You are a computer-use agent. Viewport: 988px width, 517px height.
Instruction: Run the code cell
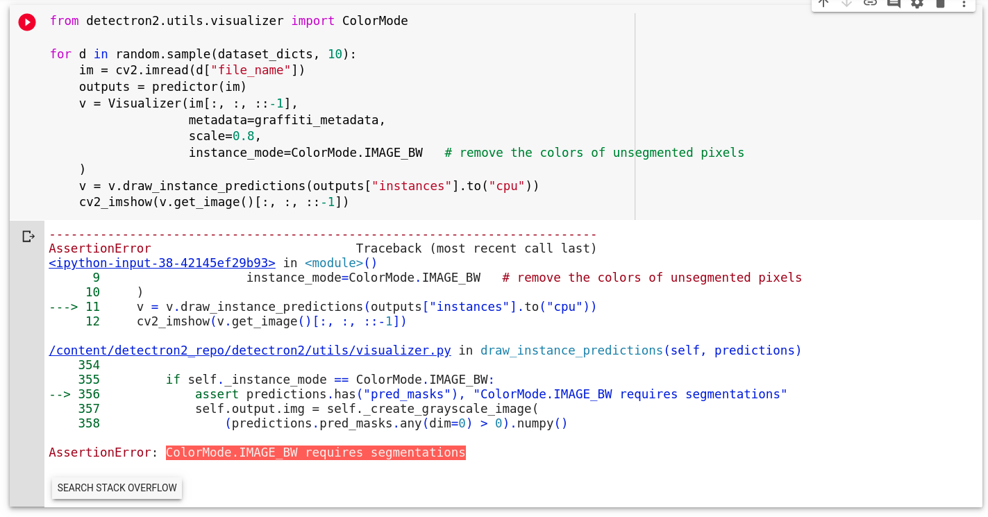pos(26,22)
